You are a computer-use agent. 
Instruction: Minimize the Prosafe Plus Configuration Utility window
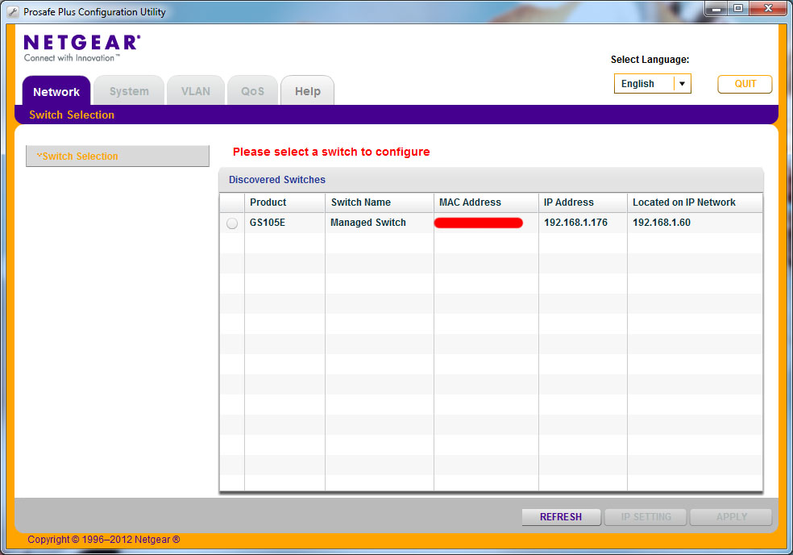click(716, 9)
